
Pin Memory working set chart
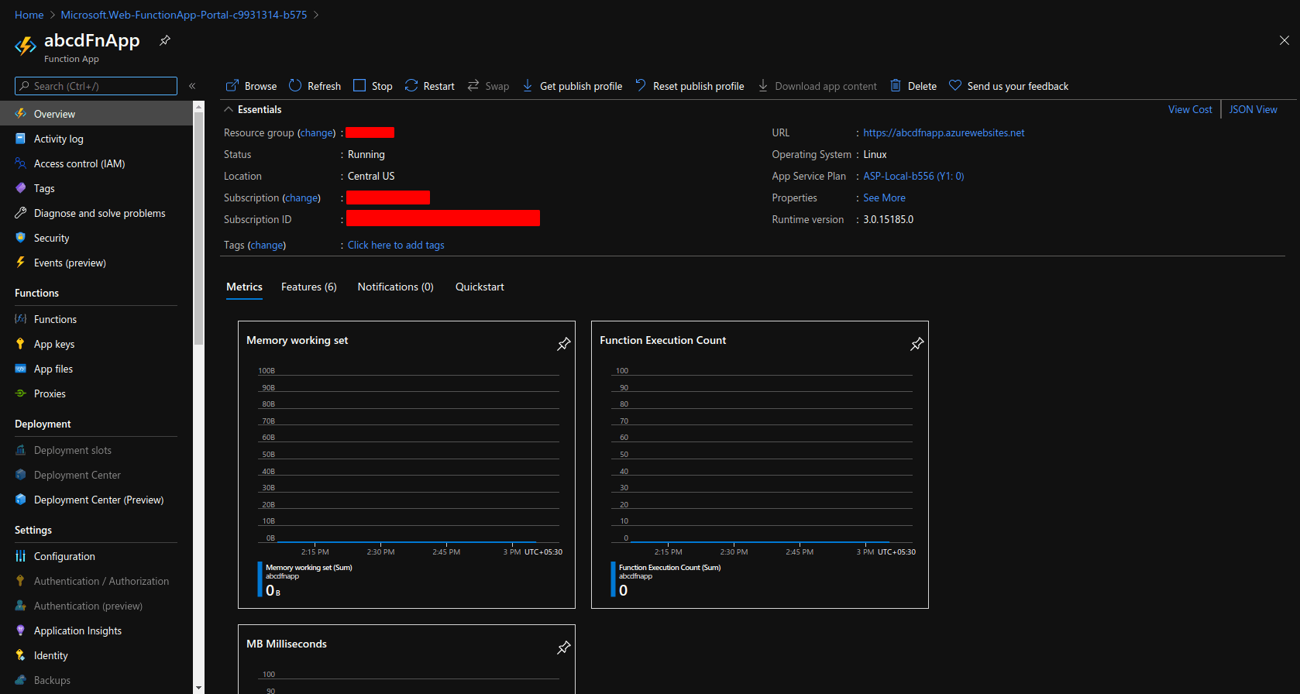tap(564, 344)
